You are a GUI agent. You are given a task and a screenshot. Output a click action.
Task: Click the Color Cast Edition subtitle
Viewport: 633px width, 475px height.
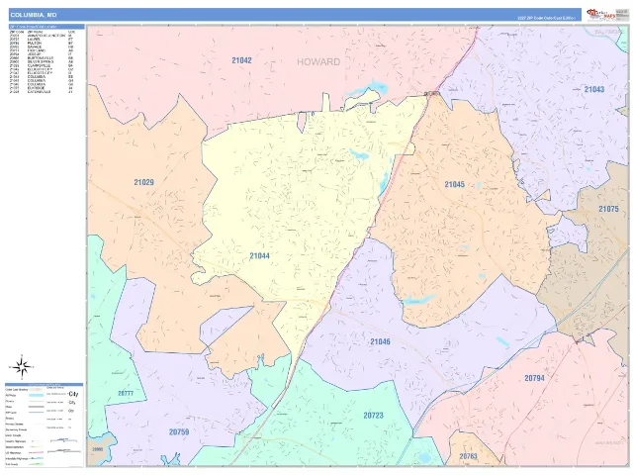click(547, 18)
